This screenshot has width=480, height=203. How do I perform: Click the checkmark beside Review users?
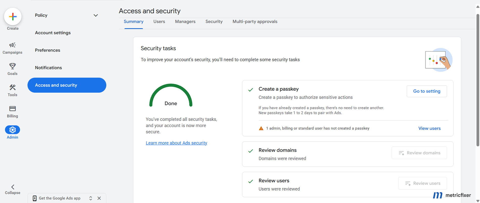(x=251, y=182)
